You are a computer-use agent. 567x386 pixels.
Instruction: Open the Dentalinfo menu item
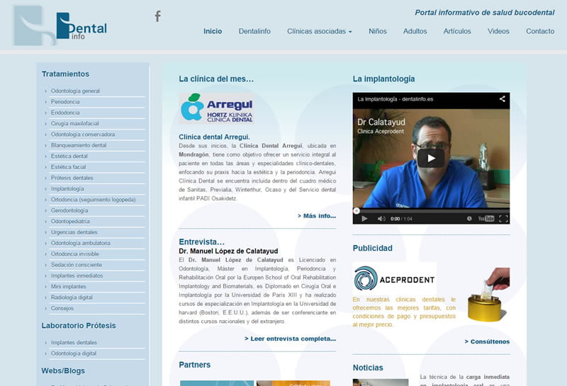click(x=254, y=31)
